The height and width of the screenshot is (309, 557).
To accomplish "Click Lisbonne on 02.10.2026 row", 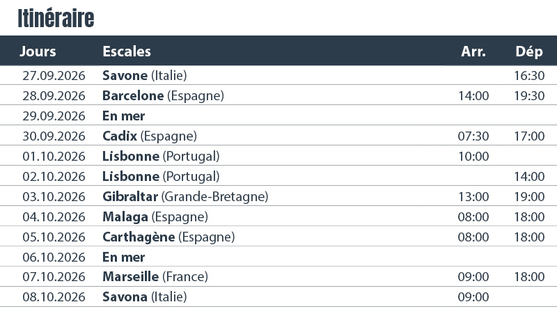I will point(161,177).
